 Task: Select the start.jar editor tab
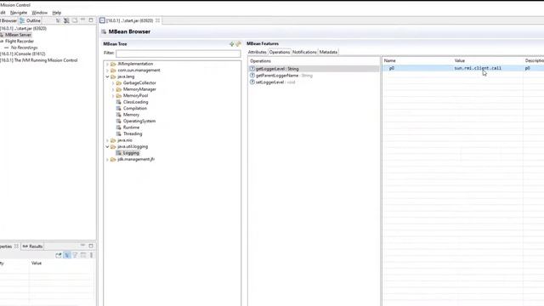pos(129,20)
